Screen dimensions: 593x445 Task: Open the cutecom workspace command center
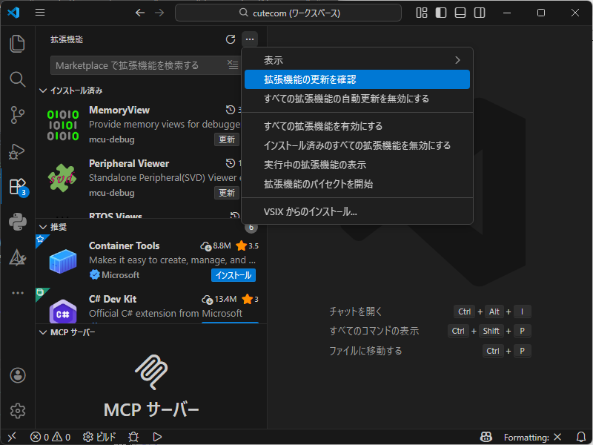288,13
